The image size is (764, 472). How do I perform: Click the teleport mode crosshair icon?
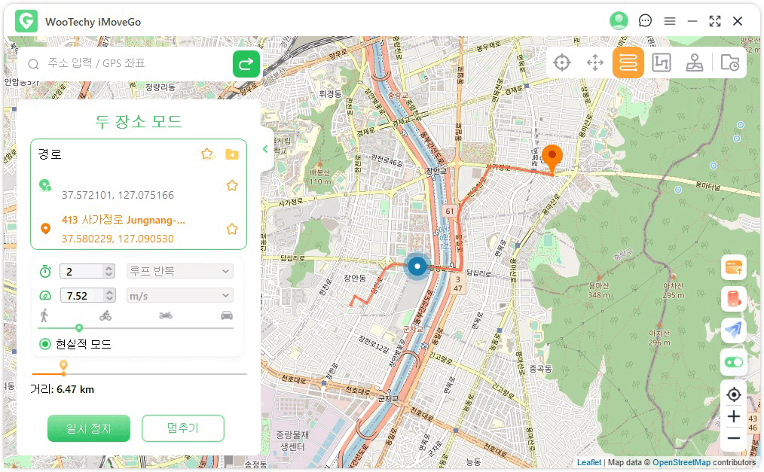click(x=561, y=63)
